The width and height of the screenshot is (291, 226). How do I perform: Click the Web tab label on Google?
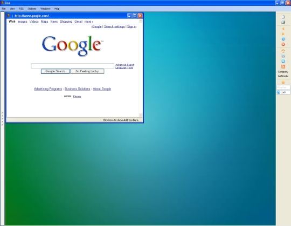[12, 22]
